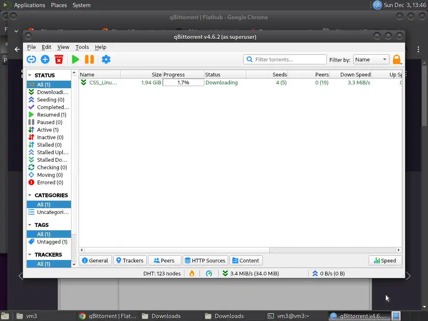Sort by Down Speed column header
Image resolution: width=428 pixels, height=321 pixels.
351,74
